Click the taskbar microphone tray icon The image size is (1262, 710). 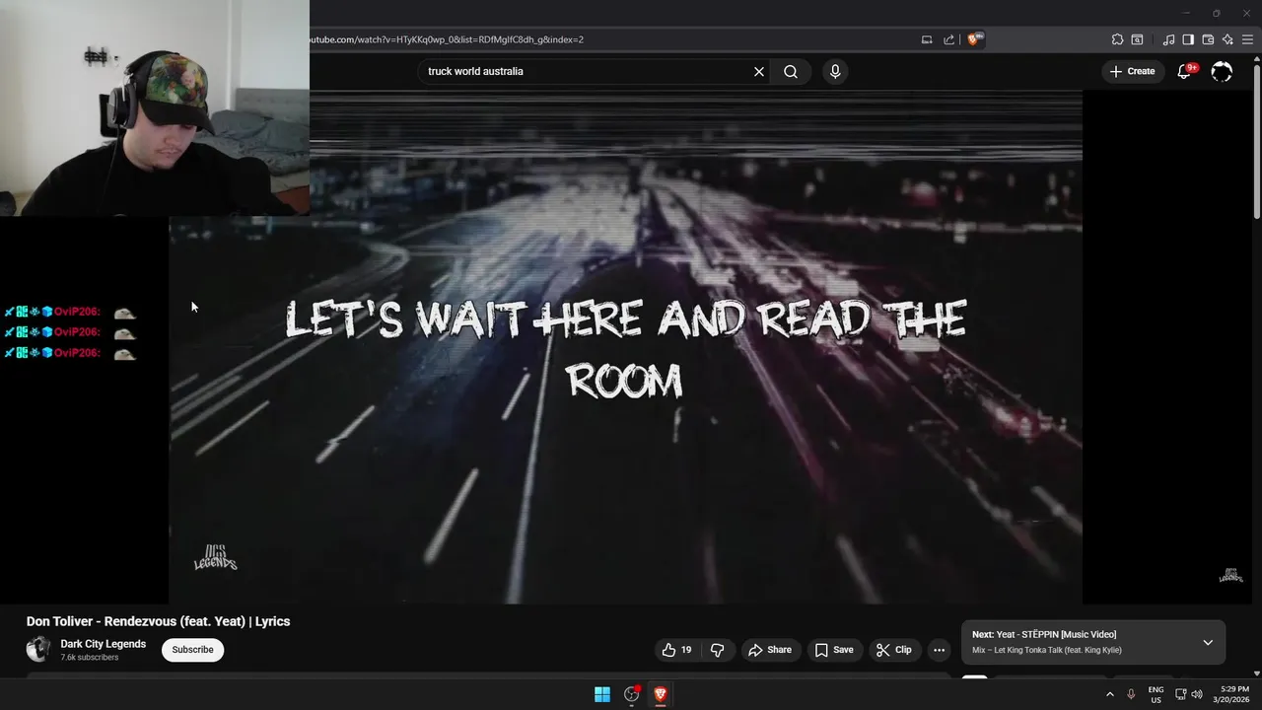coord(1131,694)
